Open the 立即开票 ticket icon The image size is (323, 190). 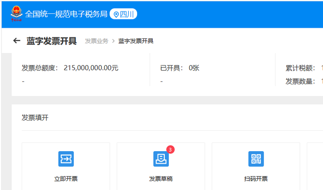[66, 159]
